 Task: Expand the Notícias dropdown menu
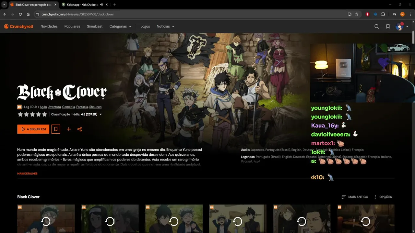165,27
